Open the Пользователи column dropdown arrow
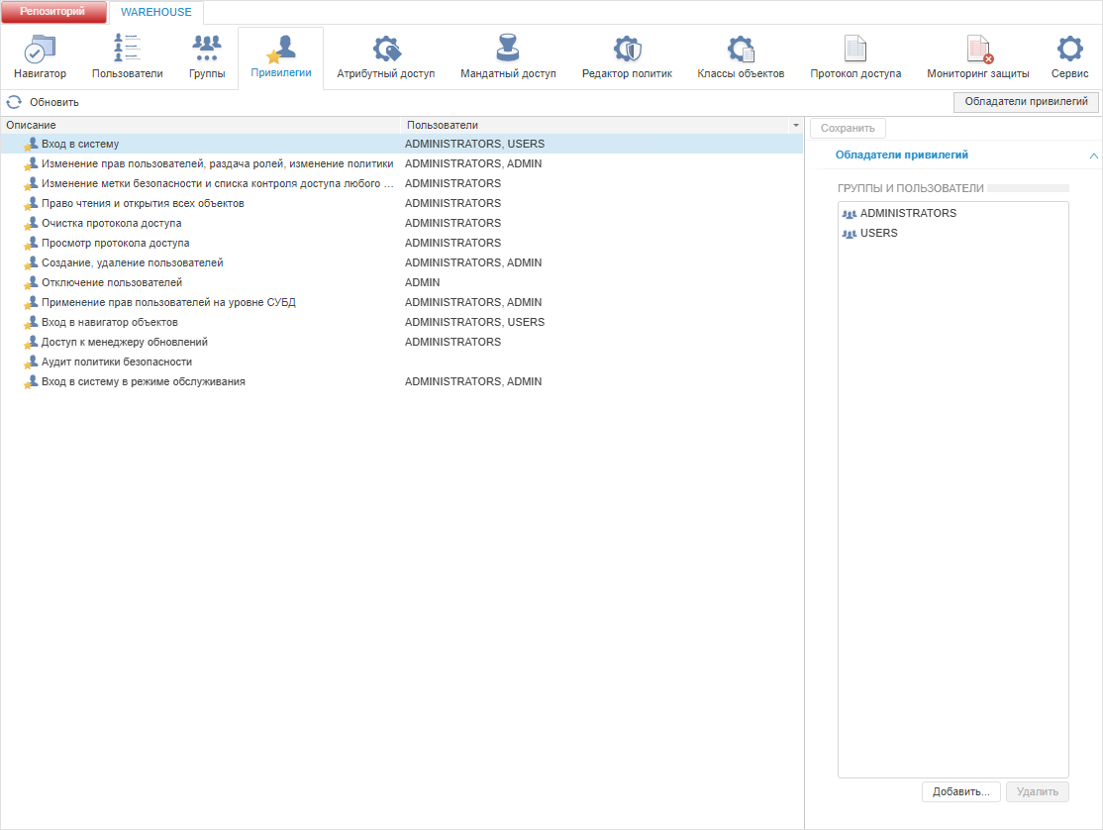Screen dimensions: 1103x830 pyautogui.click(x=796, y=125)
